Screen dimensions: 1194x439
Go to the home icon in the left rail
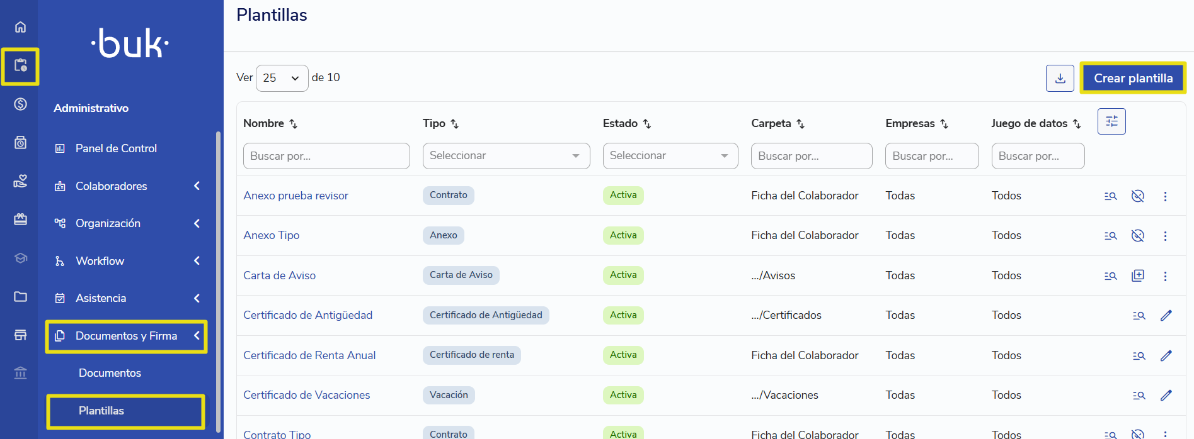click(x=20, y=27)
